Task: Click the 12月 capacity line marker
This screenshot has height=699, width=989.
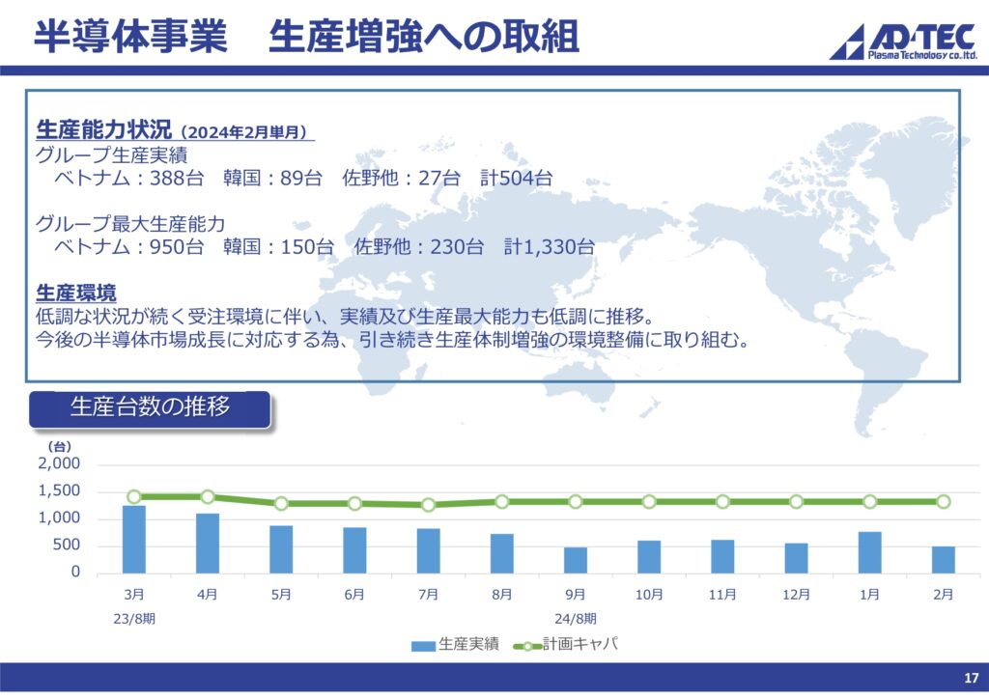Action: 796,502
